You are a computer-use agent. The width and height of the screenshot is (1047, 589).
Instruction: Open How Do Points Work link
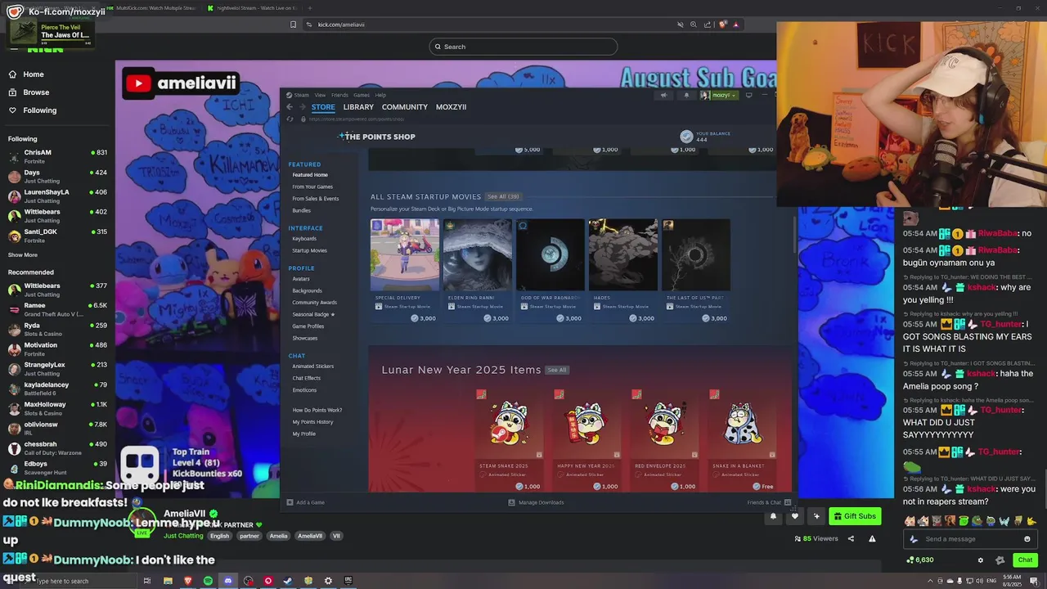317,410
